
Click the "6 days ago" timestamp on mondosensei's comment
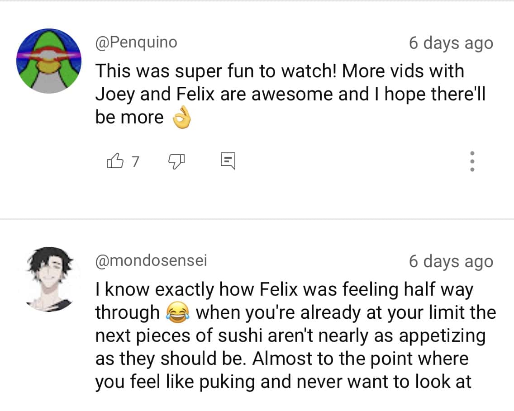(x=451, y=262)
